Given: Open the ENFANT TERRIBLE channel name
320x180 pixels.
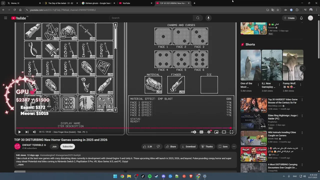Looking at the screenshot, I should [33, 145].
